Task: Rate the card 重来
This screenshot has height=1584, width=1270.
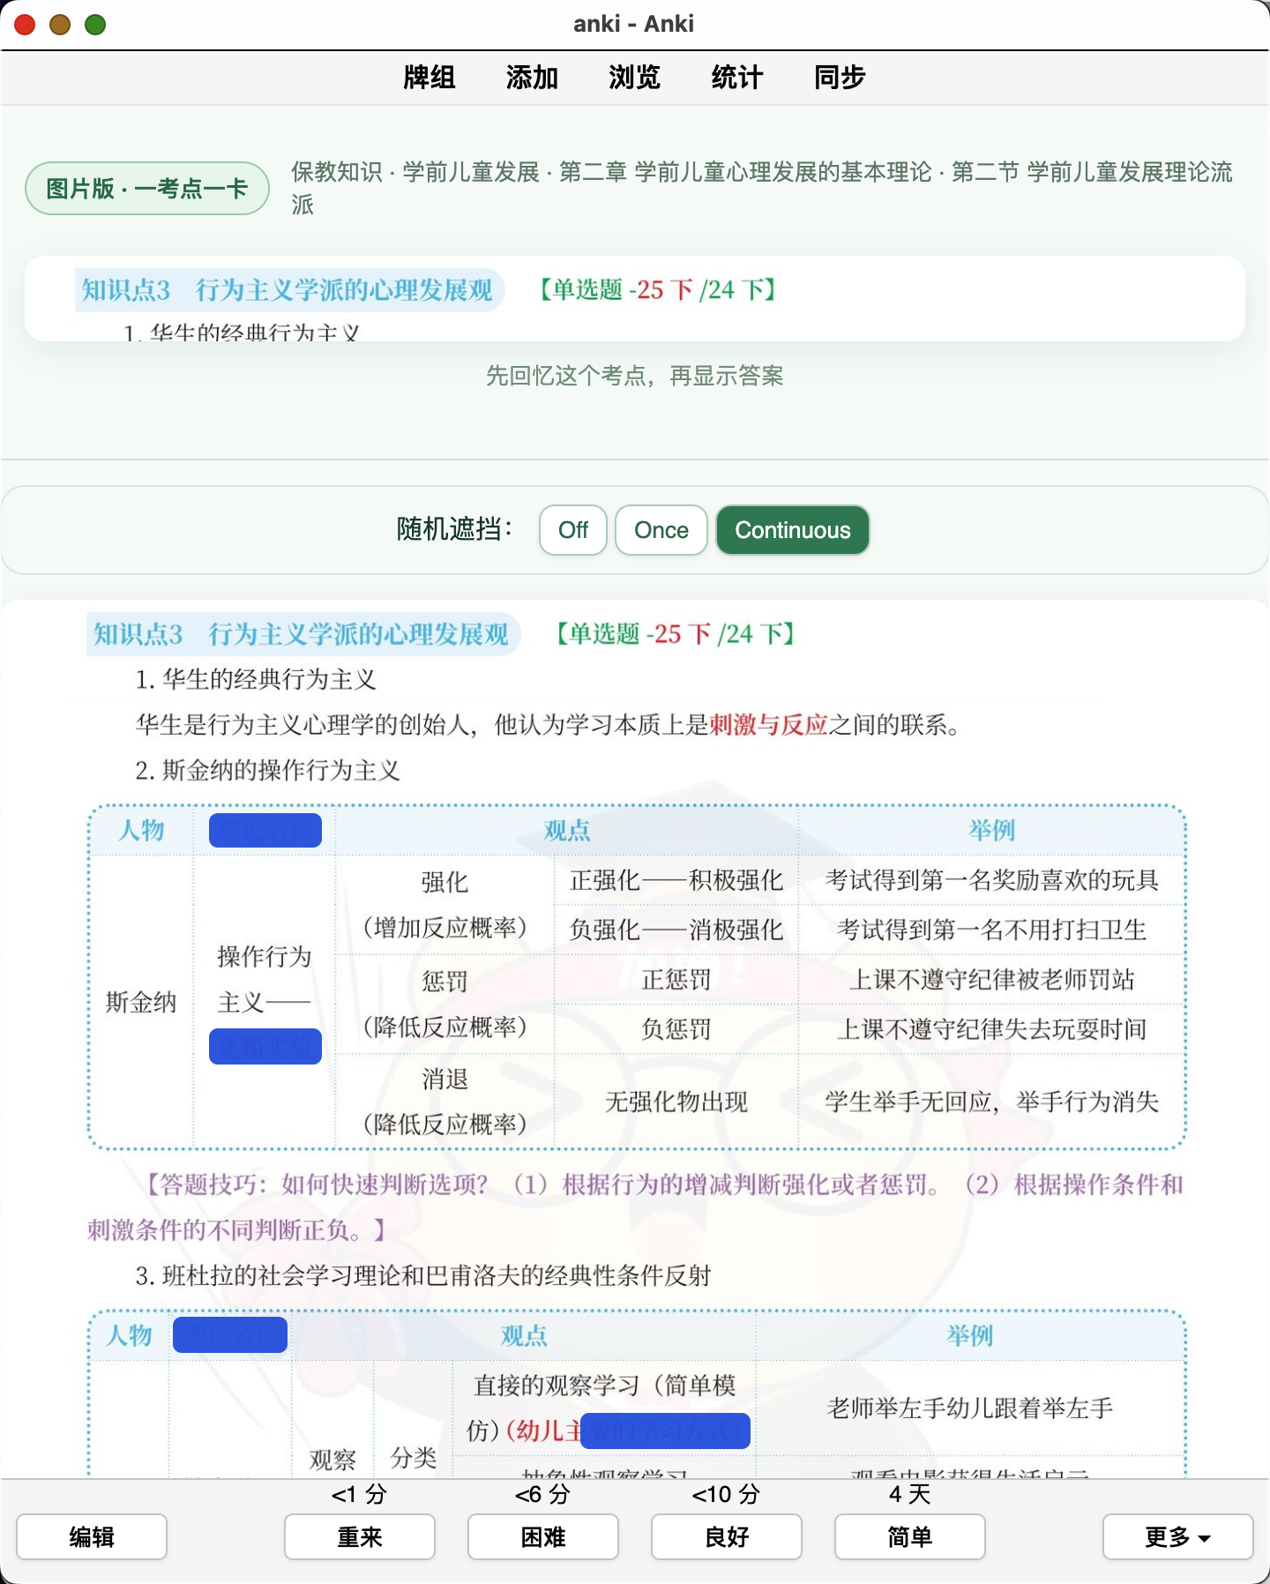Action: [x=360, y=1537]
